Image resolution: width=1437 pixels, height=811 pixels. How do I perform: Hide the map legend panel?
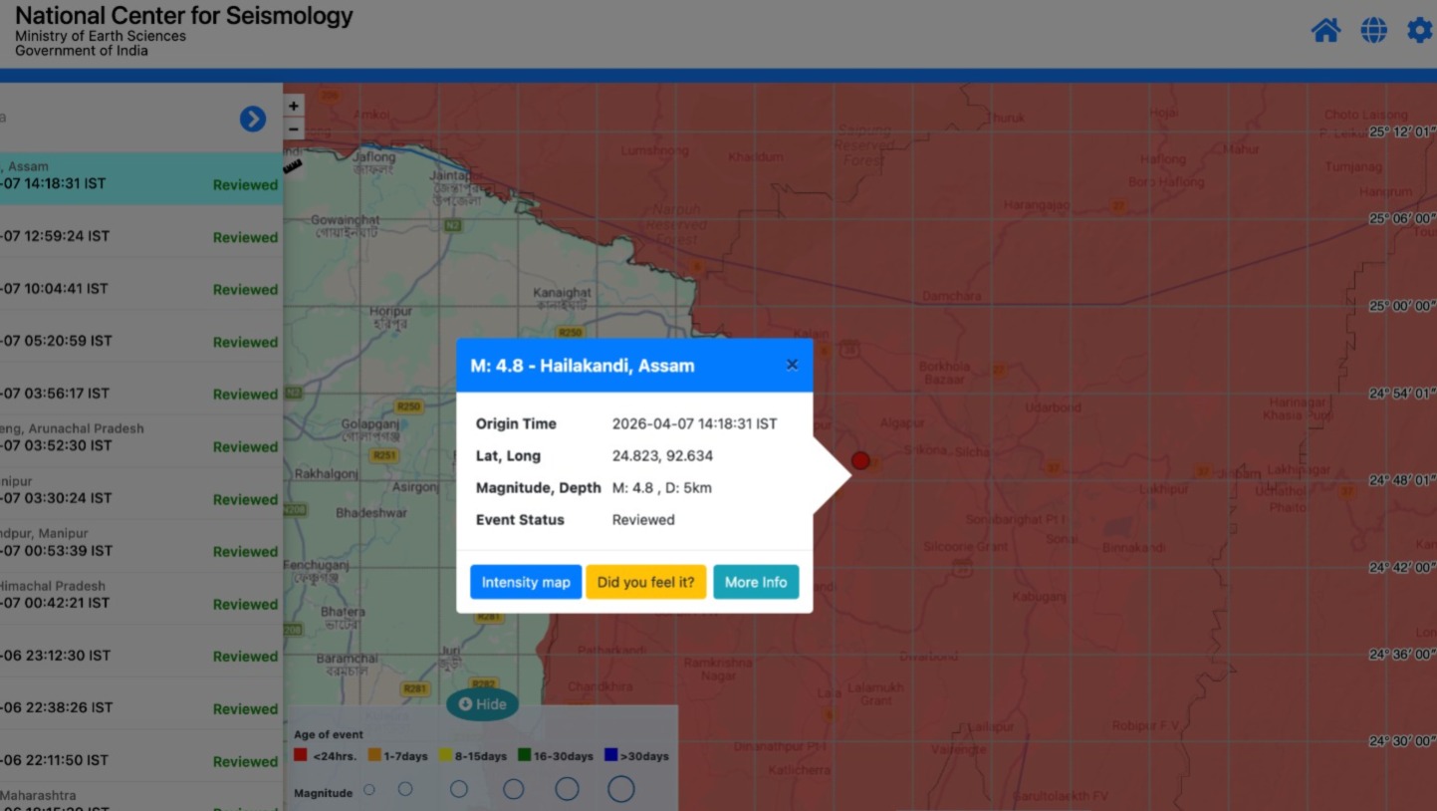coord(482,704)
